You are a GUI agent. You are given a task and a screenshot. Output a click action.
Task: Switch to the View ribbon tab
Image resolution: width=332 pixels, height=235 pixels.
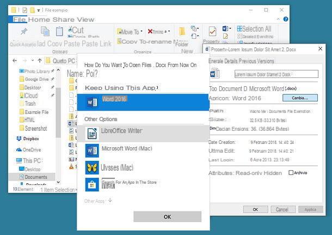point(85,20)
